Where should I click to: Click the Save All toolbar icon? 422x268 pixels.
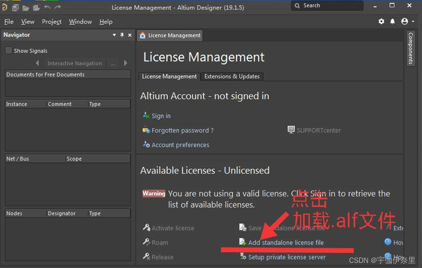(15, 7)
